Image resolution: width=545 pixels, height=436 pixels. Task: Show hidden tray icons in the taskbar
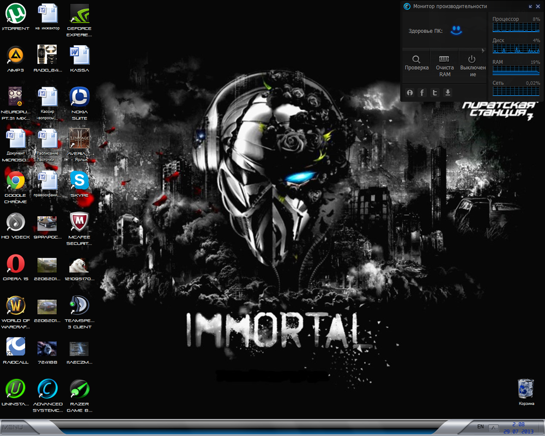click(x=493, y=427)
